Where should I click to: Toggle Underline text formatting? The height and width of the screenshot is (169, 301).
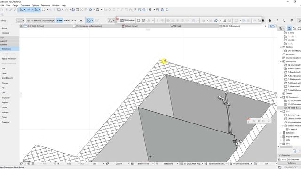[284, 20]
